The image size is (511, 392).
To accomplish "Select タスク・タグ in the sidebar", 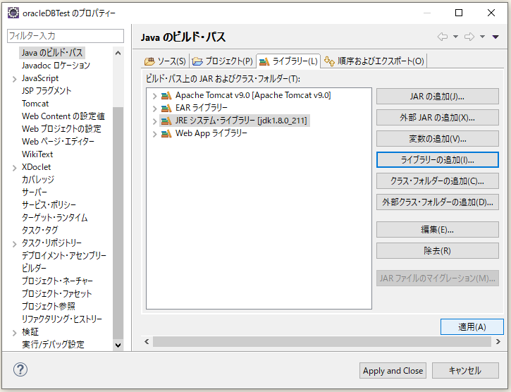I will coord(39,231).
